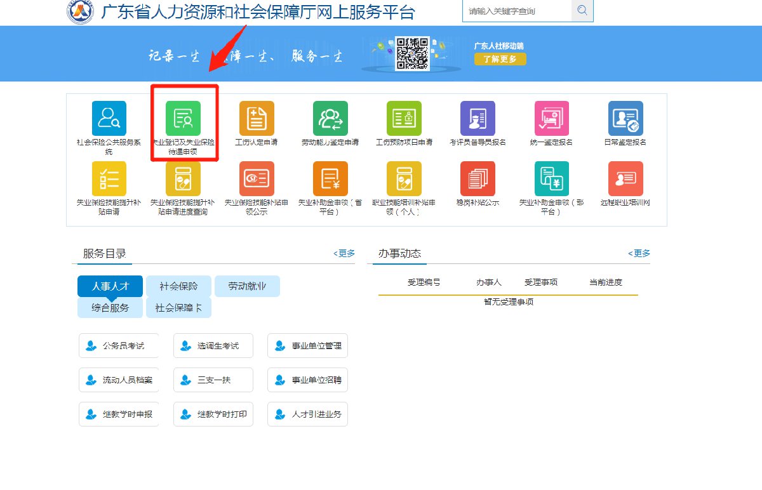The height and width of the screenshot is (490, 762).
Task: Select 社会保障卡 tab
Action: (178, 308)
